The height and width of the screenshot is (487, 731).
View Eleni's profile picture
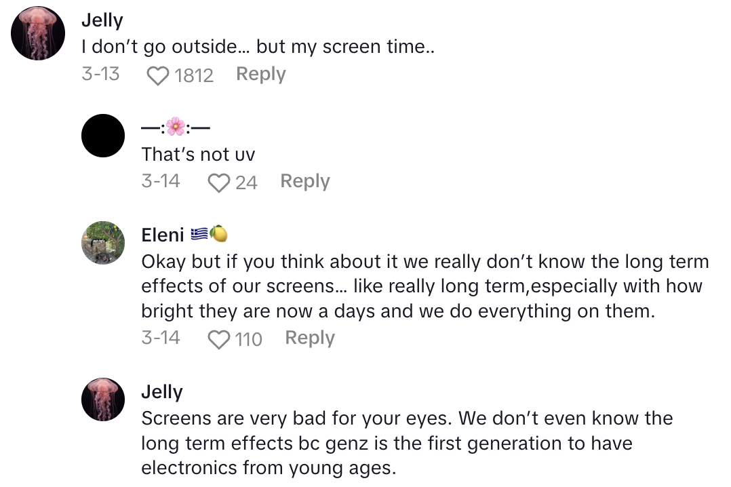pyautogui.click(x=103, y=242)
